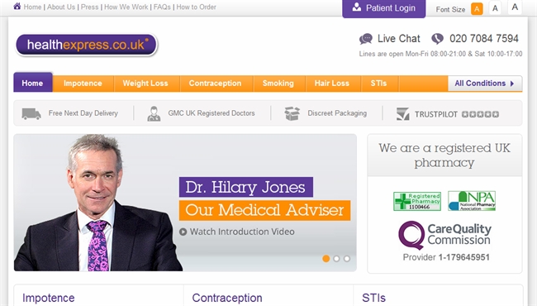The width and height of the screenshot is (537, 306).
Task: Select the smallest font size A
Action: (x=477, y=9)
